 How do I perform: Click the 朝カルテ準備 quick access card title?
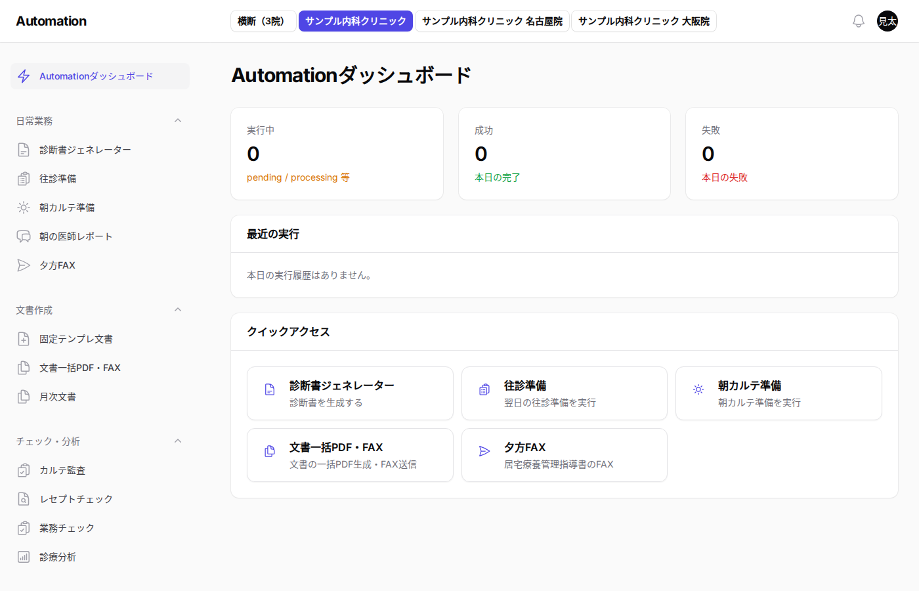[750, 385]
